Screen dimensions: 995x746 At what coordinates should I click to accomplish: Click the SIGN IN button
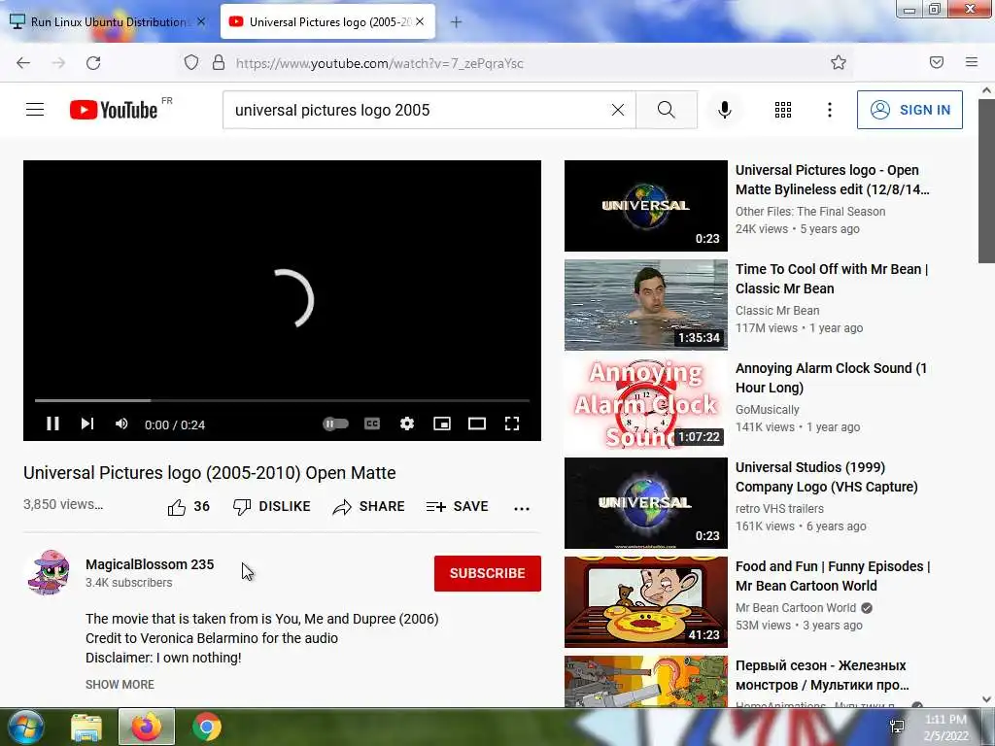(909, 110)
